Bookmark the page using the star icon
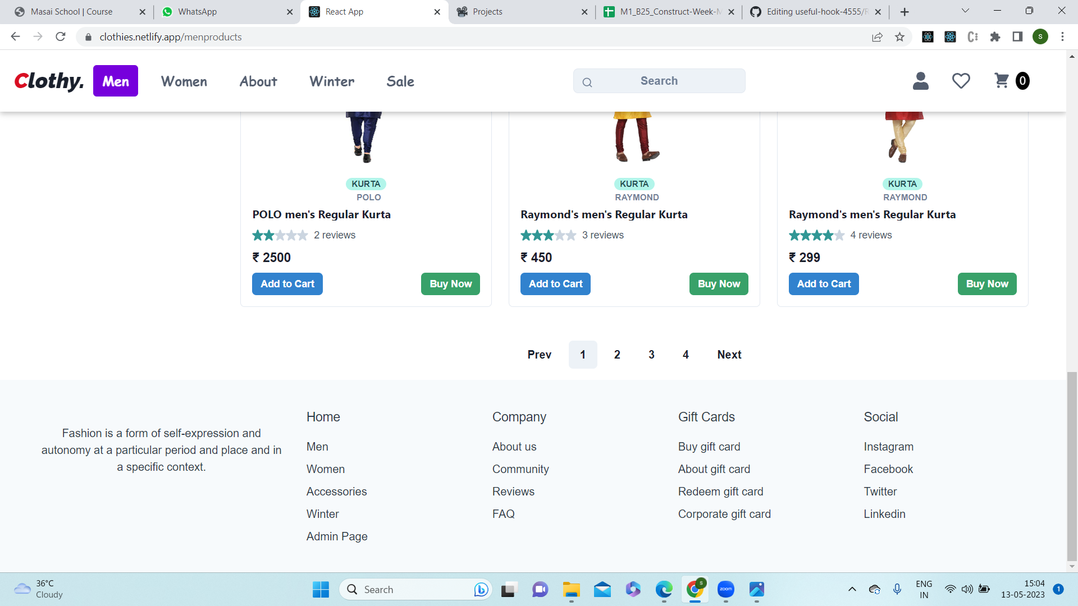This screenshot has width=1078, height=606. pos(901,37)
